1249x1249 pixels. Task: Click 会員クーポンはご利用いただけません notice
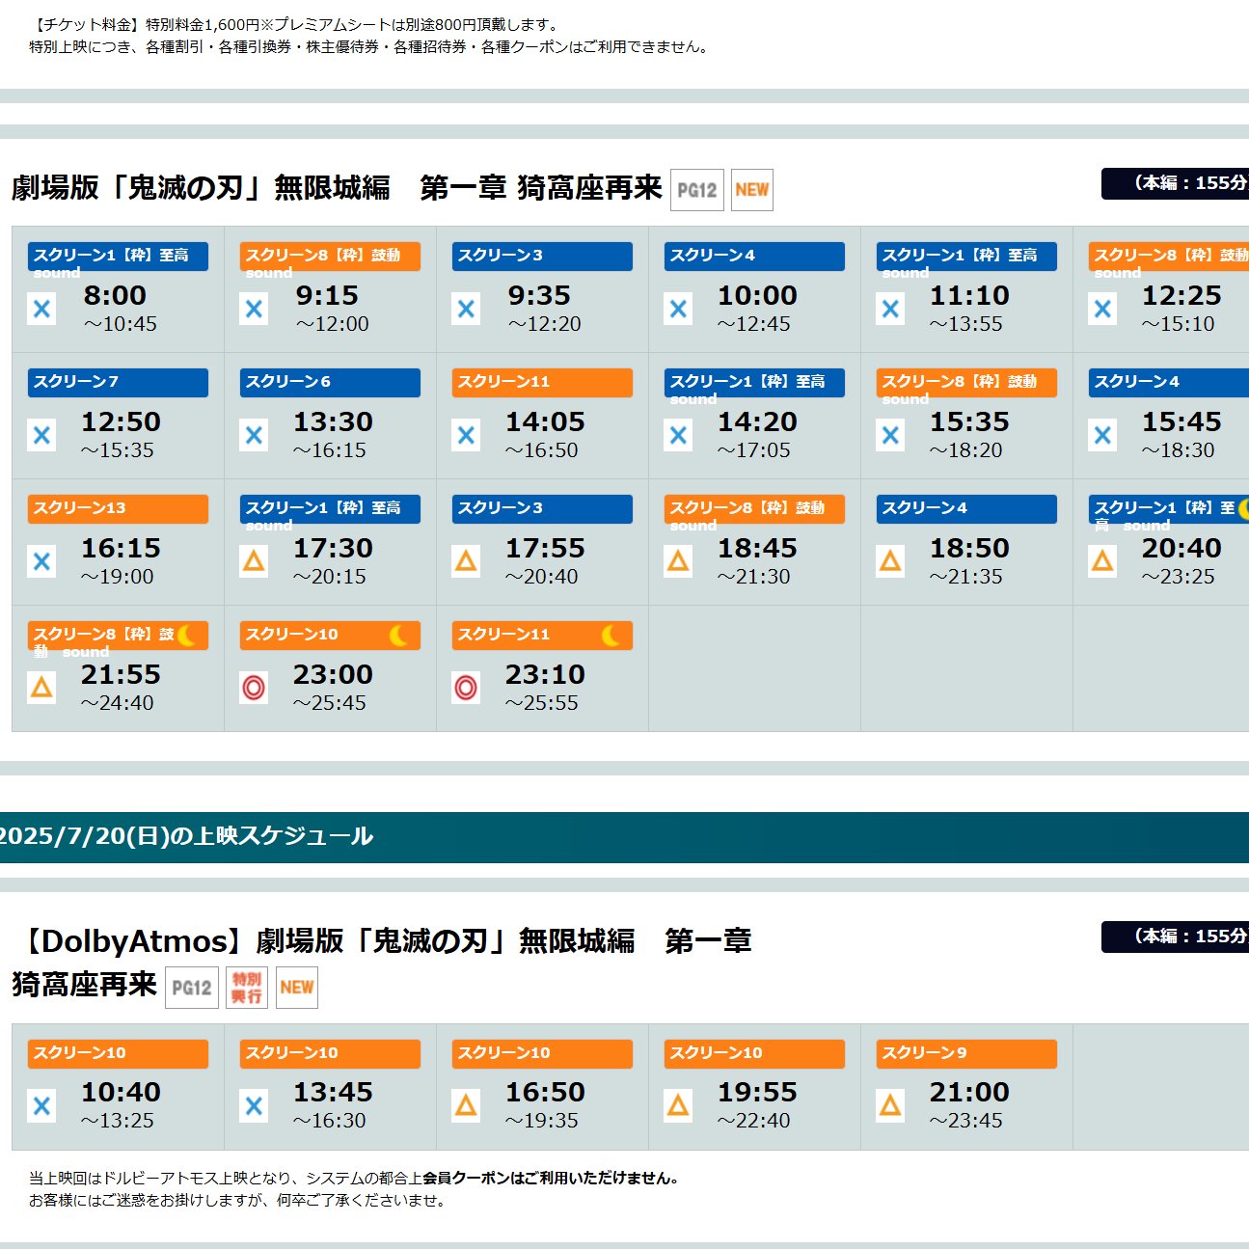pos(551,1178)
